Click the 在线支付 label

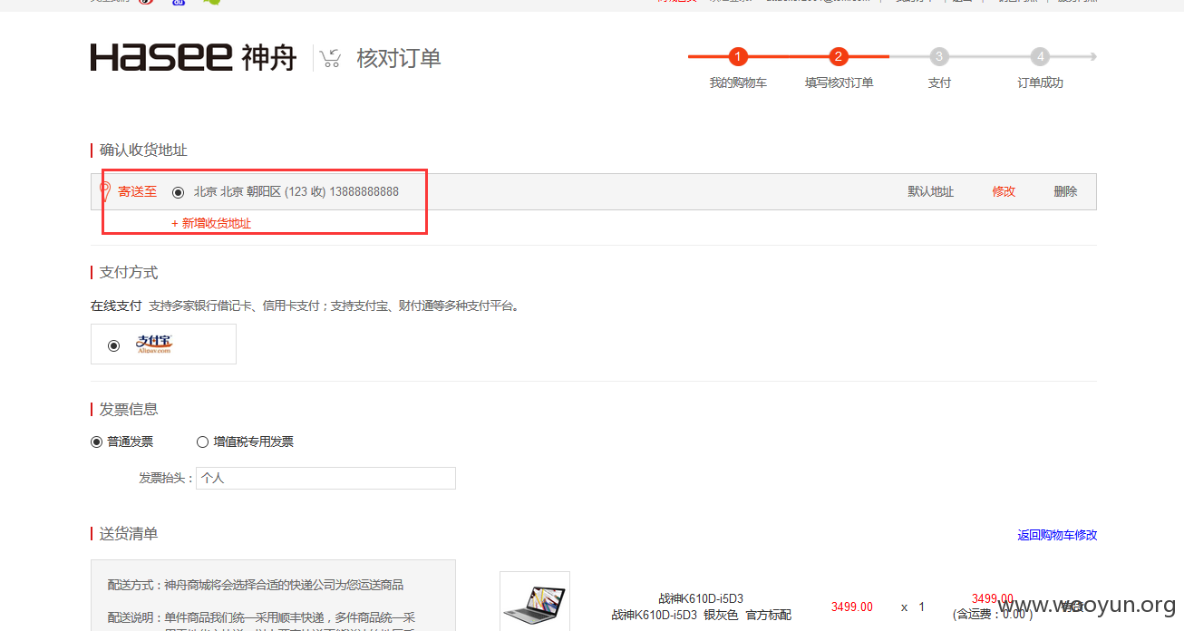(x=116, y=306)
